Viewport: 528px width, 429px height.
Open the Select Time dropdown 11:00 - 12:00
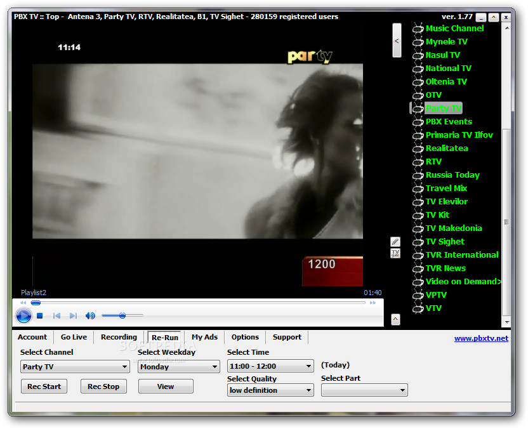270,366
